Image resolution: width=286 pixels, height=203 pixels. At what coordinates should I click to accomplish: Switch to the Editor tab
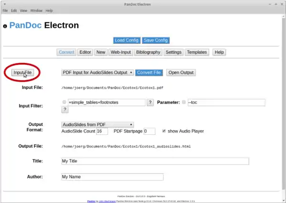pos(85,52)
